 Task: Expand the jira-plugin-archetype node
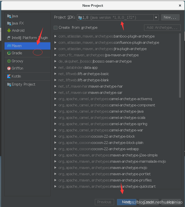coord(55,49)
